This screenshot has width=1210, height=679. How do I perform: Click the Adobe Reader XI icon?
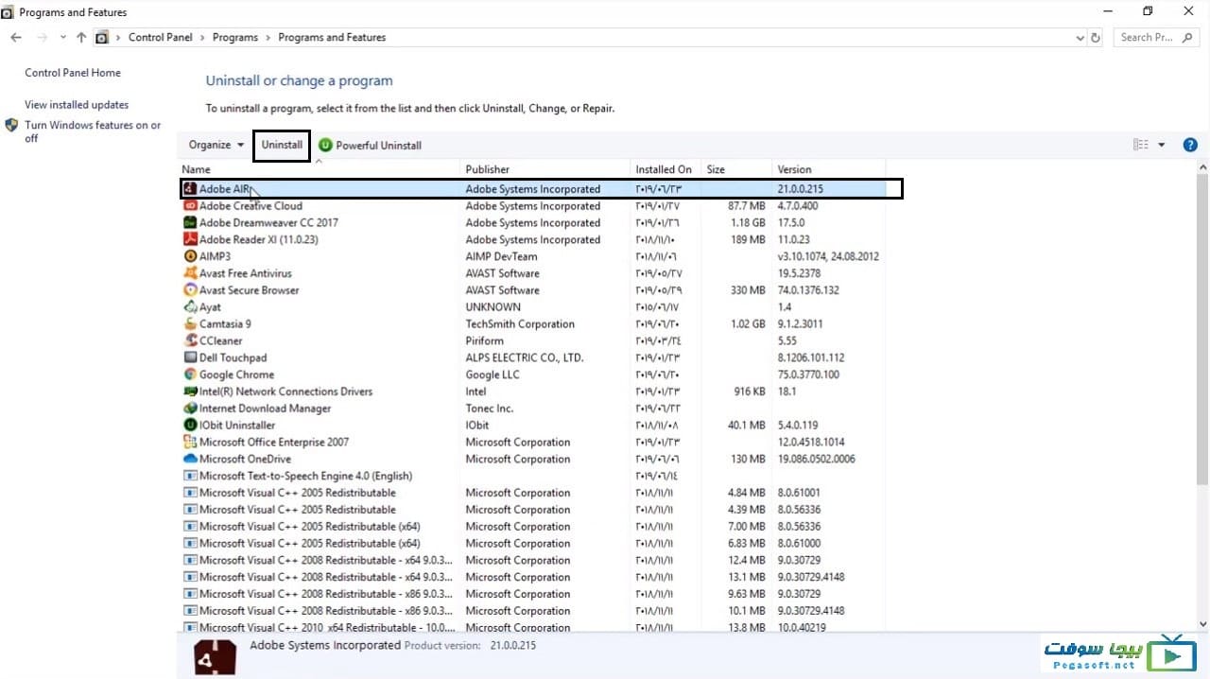190,240
